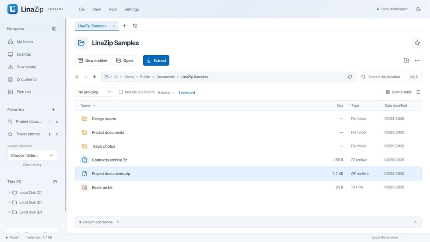Go to Documents in breadcrumb path
The width and height of the screenshot is (430, 242).
coord(166,77)
